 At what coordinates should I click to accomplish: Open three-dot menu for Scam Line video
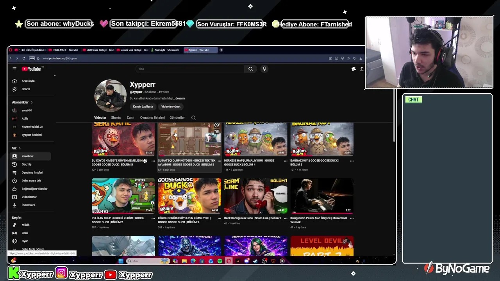point(286,219)
